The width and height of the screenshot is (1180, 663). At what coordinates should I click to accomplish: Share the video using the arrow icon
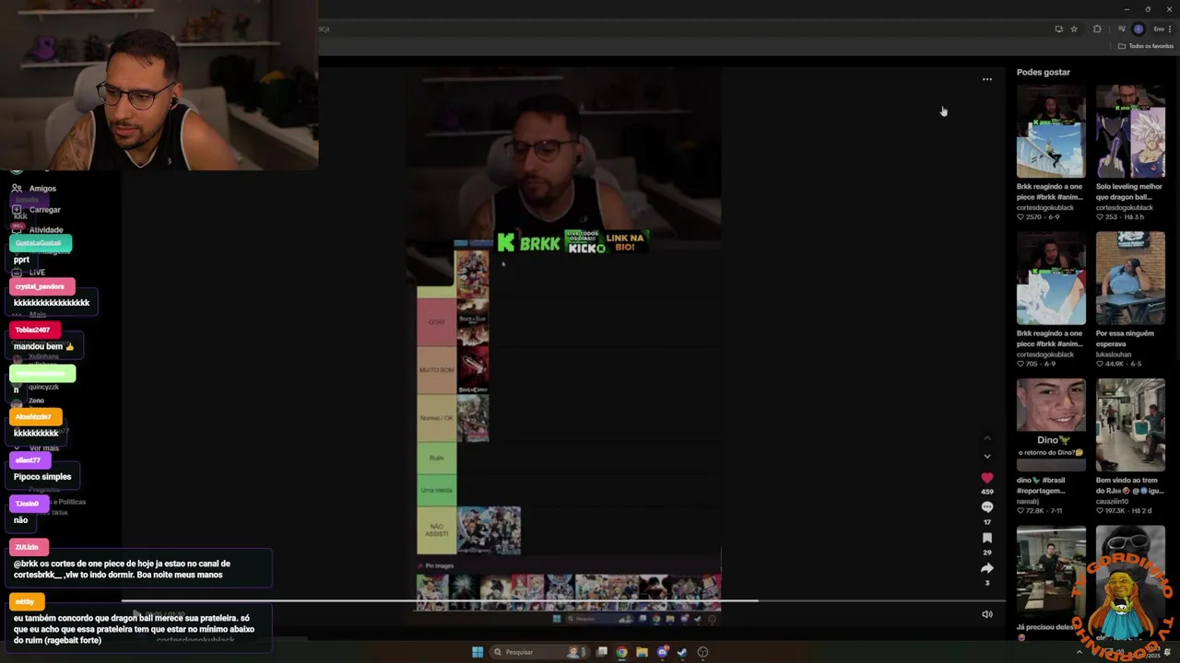tap(986, 568)
